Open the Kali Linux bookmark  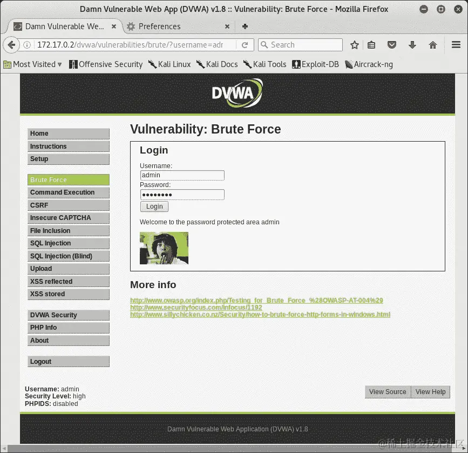click(x=169, y=64)
